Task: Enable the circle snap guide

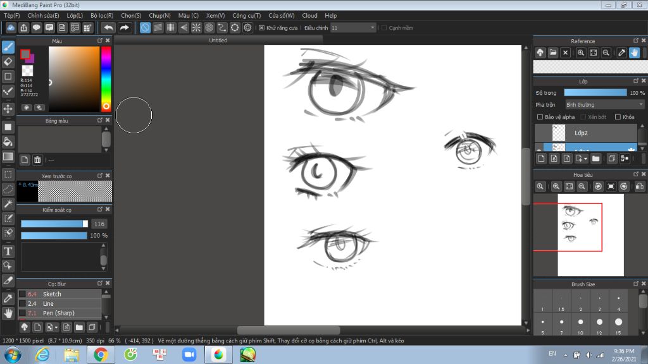Action: point(209,28)
